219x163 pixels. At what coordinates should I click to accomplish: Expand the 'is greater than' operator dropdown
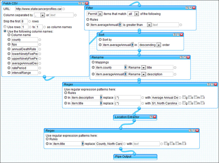149,25
